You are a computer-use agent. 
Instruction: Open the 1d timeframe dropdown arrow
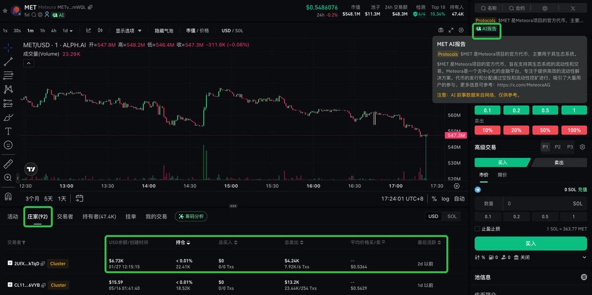pos(72,31)
